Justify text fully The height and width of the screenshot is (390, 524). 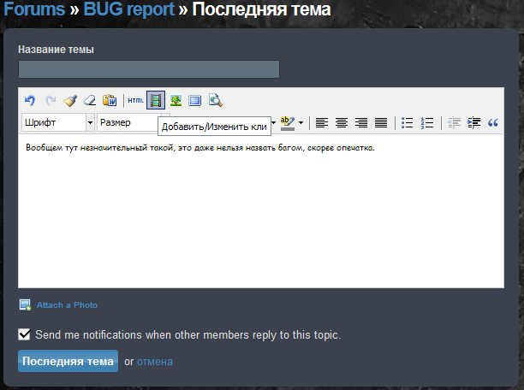pos(381,123)
